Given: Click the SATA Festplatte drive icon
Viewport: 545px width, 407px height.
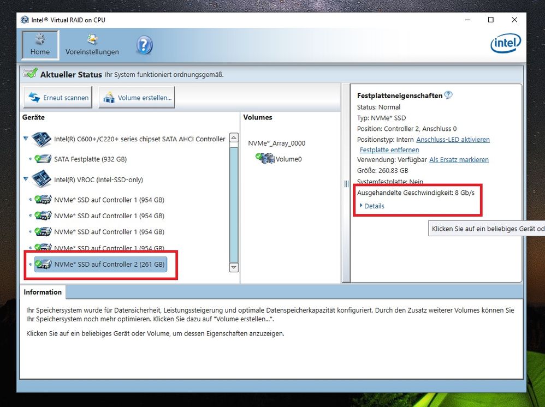Looking at the screenshot, I should point(43,159).
